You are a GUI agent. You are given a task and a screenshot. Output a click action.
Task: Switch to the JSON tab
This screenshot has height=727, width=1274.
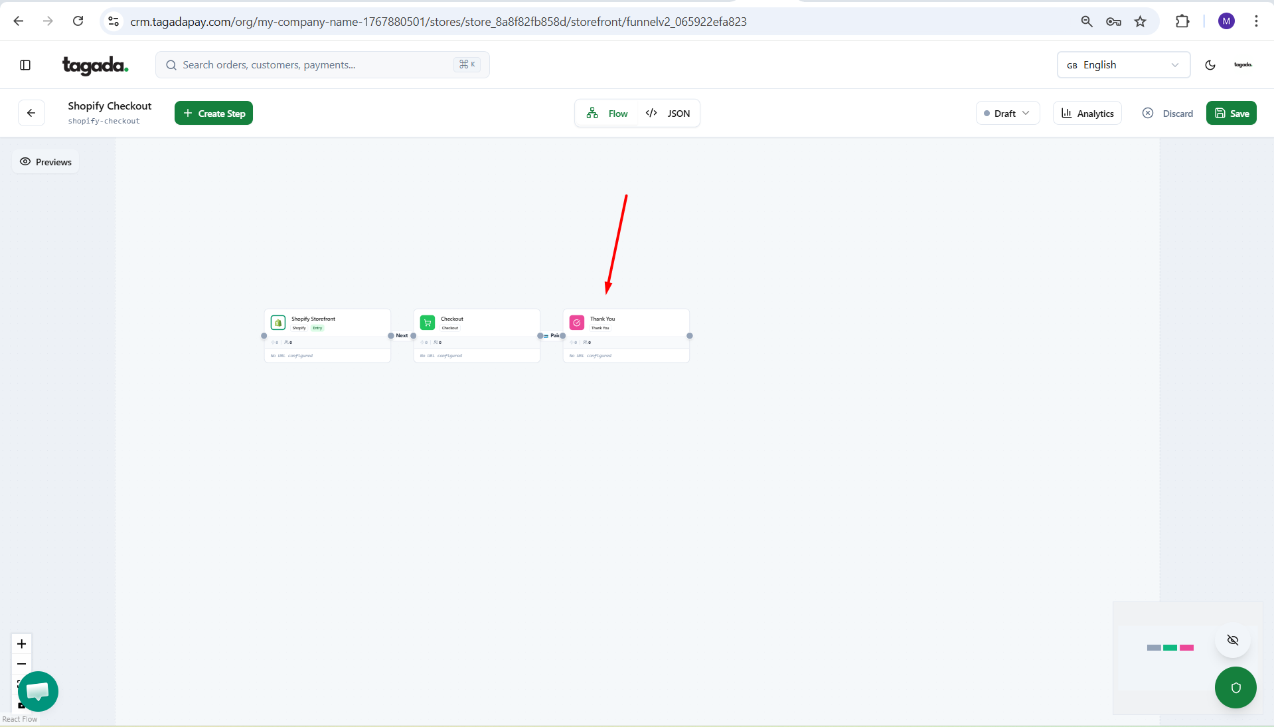pyautogui.click(x=669, y=114)
